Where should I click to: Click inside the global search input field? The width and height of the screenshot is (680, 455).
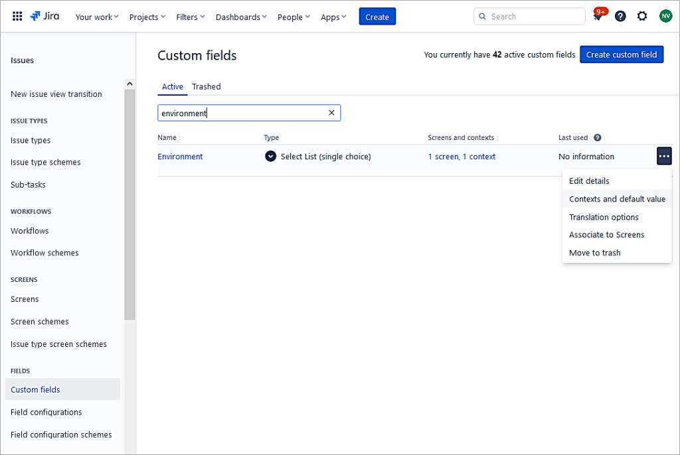(x=529, y=16)
